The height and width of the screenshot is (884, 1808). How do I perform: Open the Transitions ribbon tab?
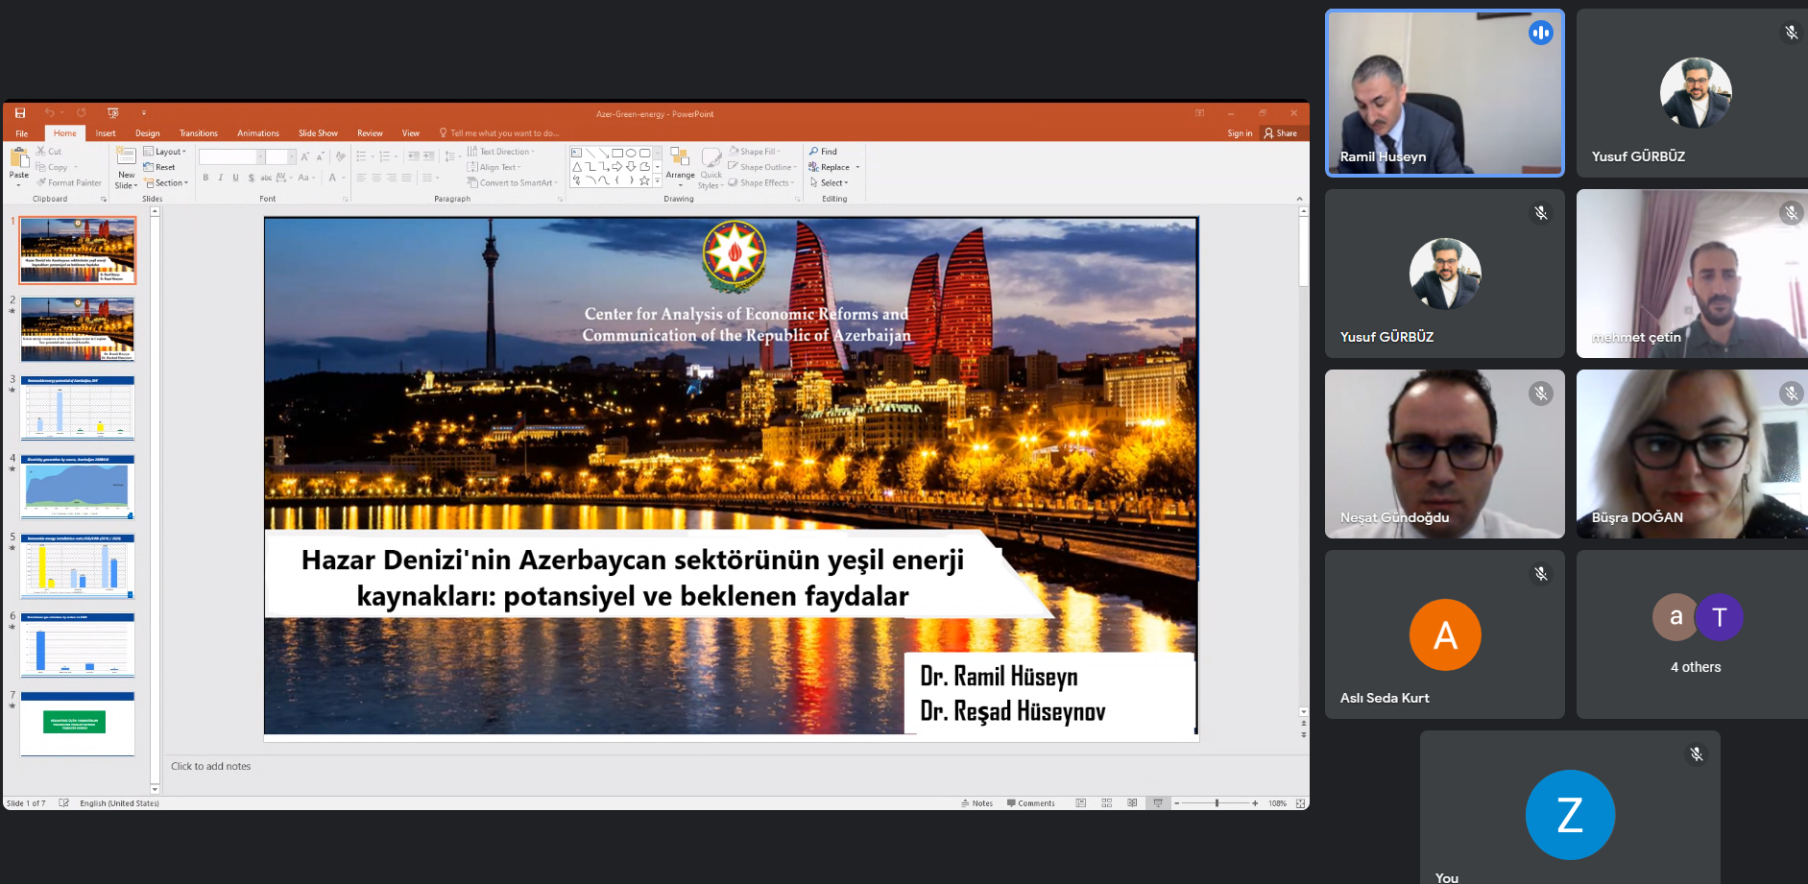198,133
